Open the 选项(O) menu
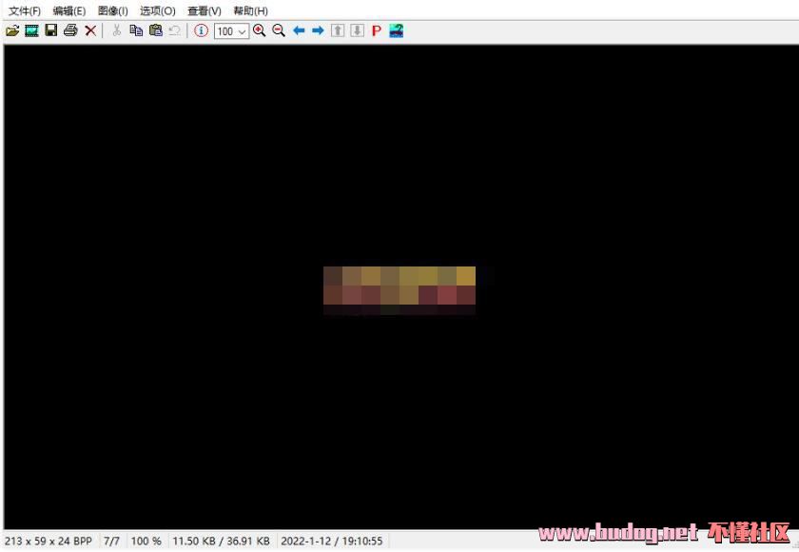This screenshot has width=799, height=552. click(x=157, y=10)
